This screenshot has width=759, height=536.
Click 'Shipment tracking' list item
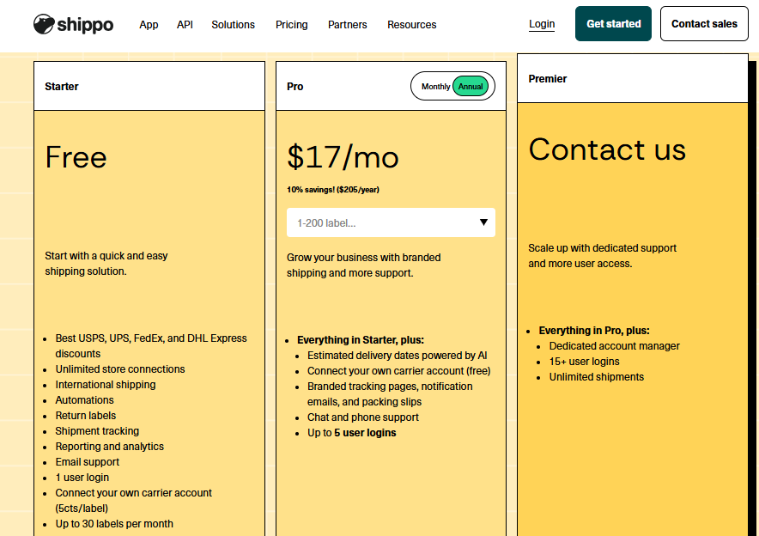97,431
